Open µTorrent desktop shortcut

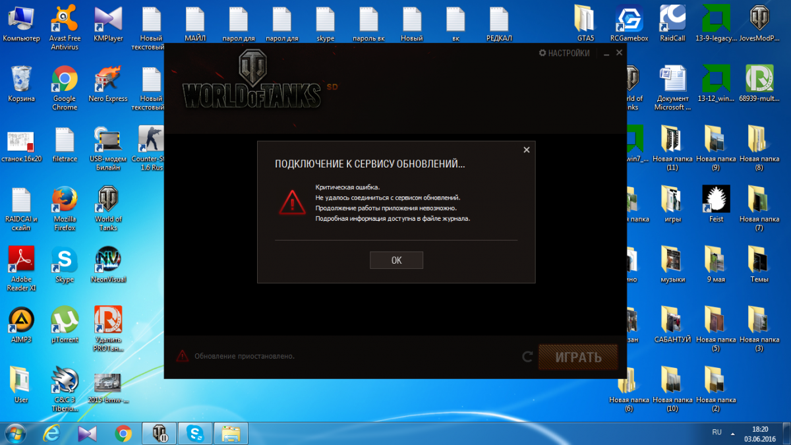(x=65, y=324)
